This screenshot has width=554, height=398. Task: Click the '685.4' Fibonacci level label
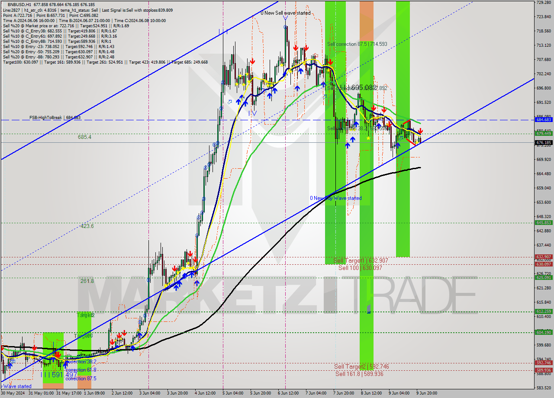[84, 137]
